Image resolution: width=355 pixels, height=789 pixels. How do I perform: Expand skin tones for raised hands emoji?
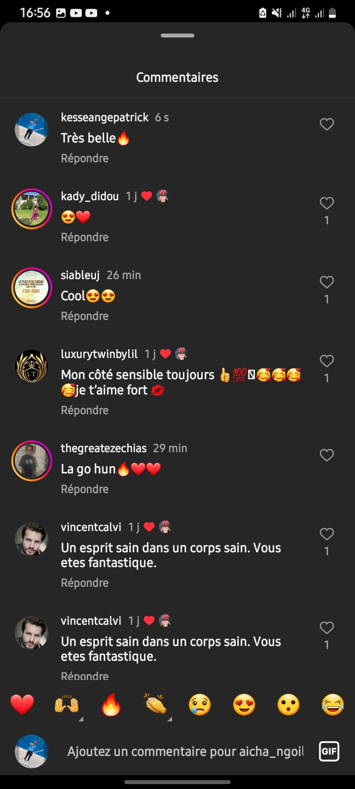[81, 719]
